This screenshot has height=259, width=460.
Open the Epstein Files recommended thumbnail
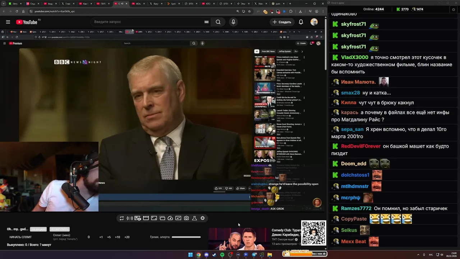[x=265, y=142]
